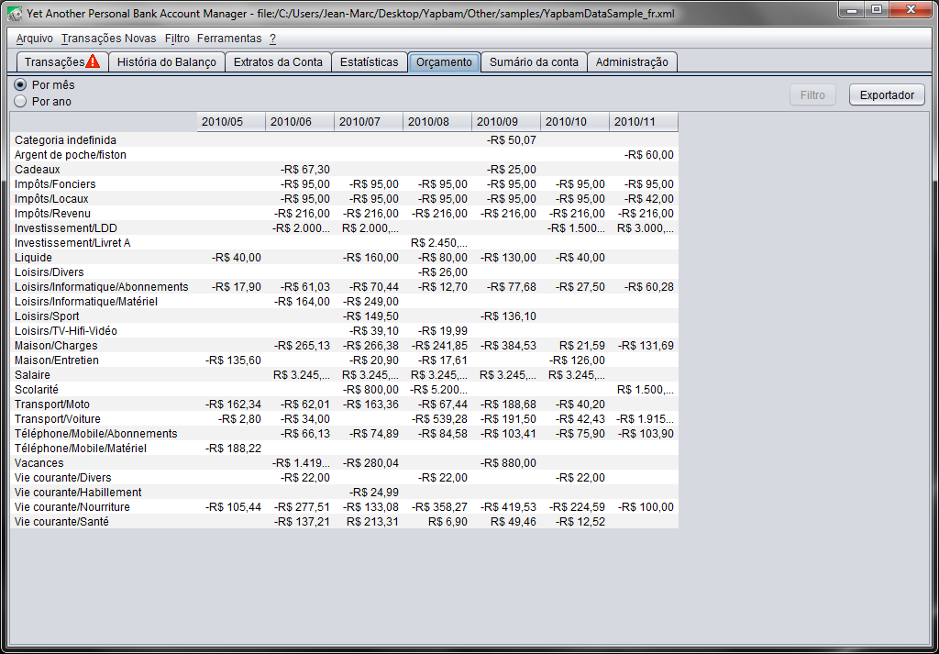This screenshot has width=939, height=654.
Task: Switch to História do Balanço tab
Action: tap(167, 61)
